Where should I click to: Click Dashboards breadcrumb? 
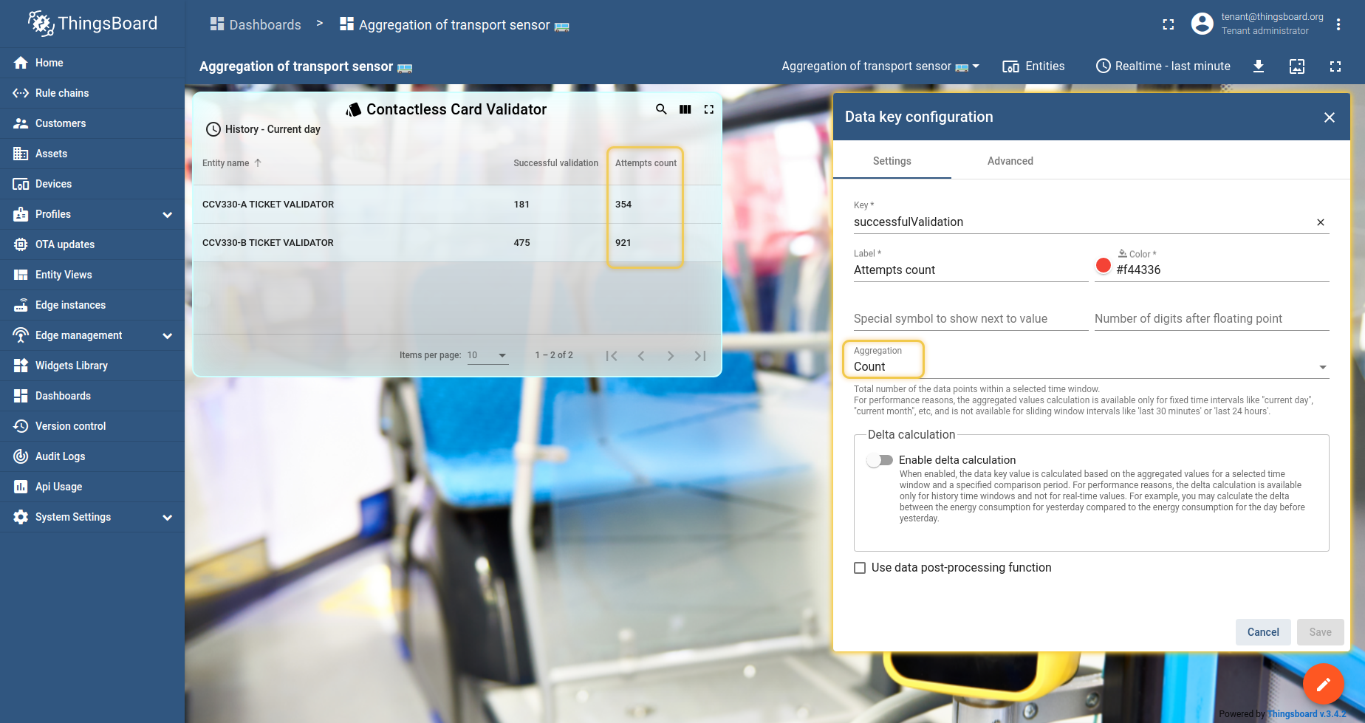tap(256, 24)
